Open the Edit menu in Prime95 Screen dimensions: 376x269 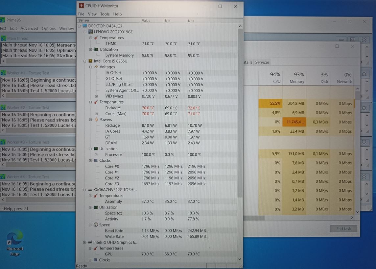coord(13,28)
